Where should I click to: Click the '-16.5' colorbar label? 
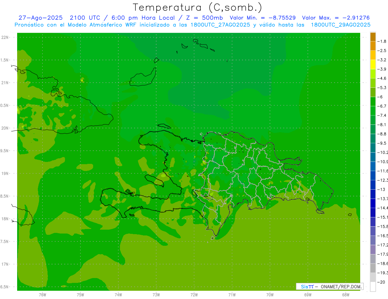(383, 236)
